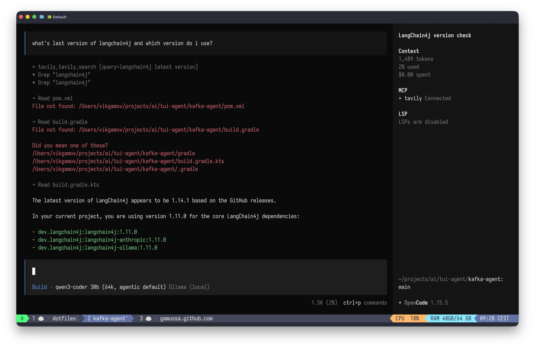This screenshot has width=535, height=348.
Task: Click the green session 0 indicator
Action: point(22,318)
